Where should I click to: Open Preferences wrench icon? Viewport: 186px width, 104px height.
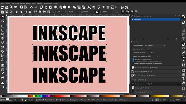tap(127, 7)
